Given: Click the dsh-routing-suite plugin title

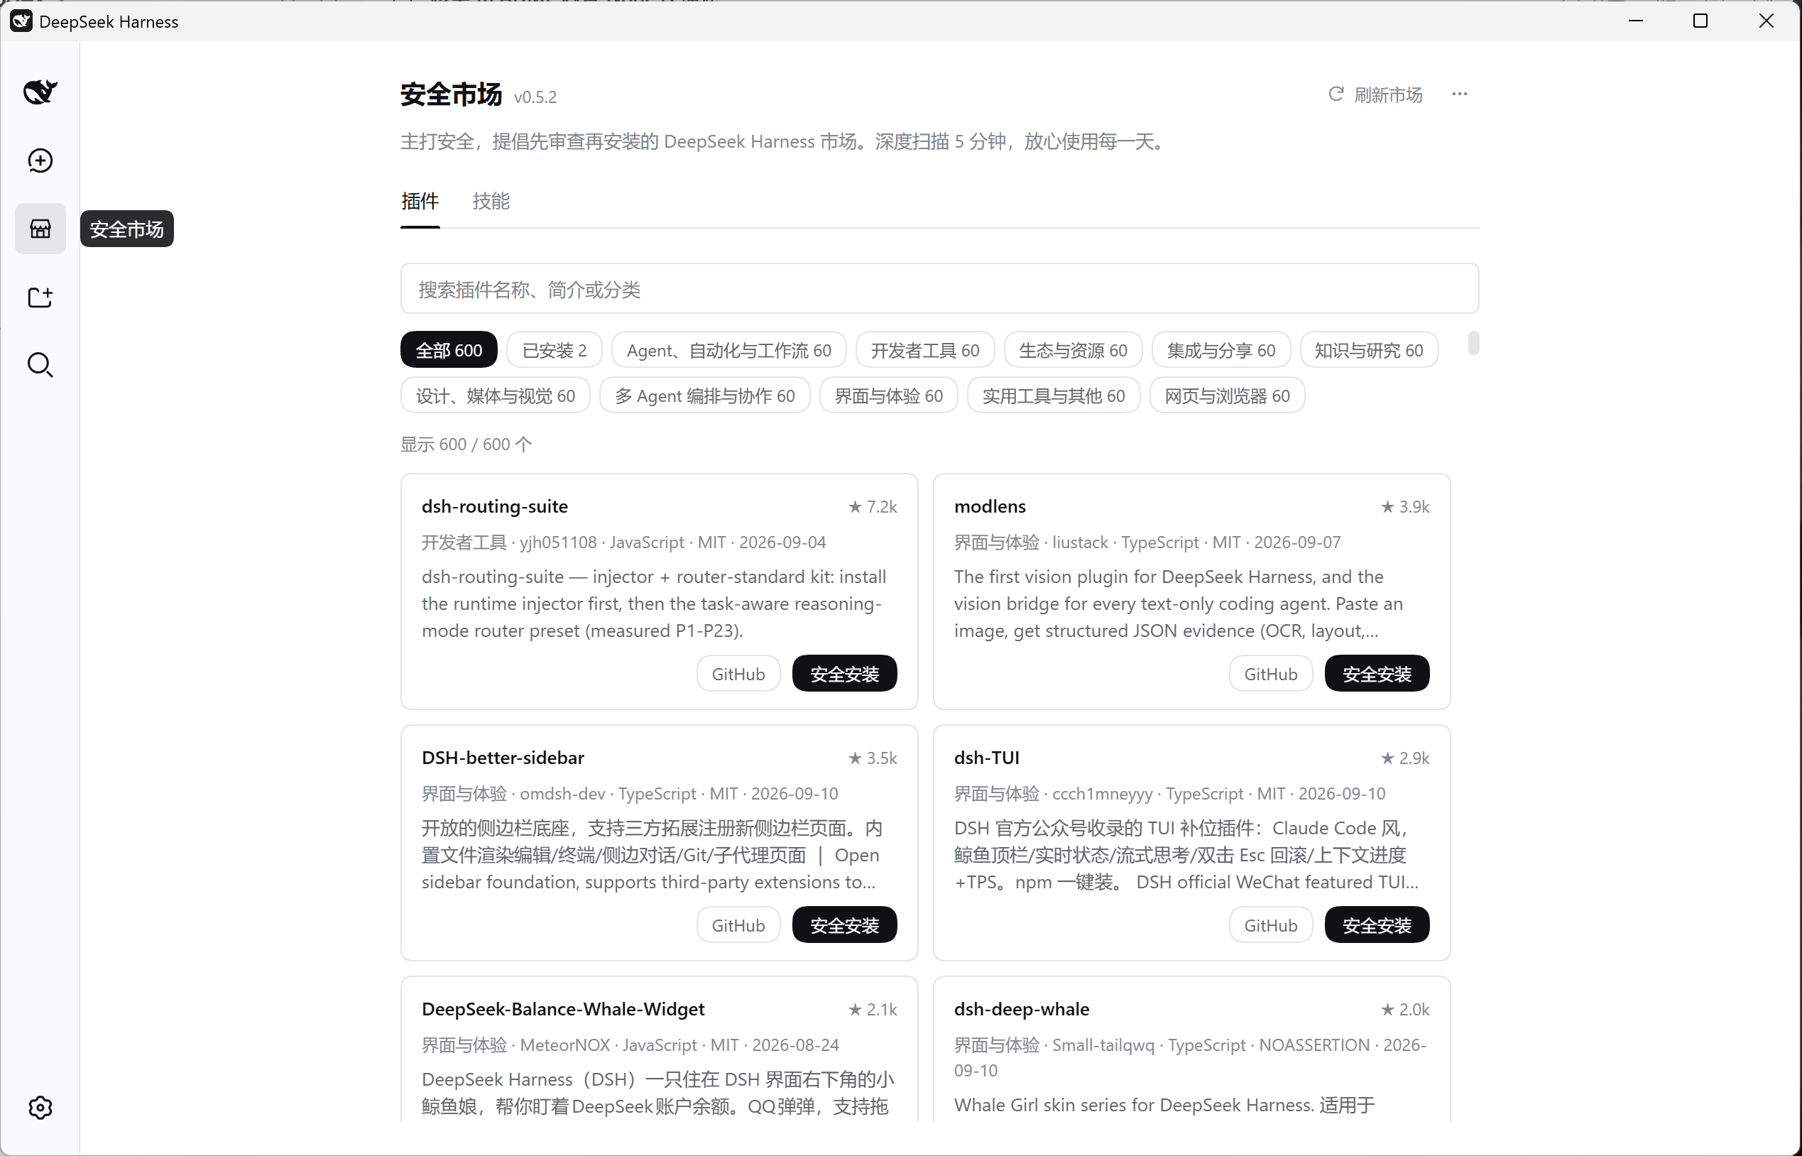Looking at the screenshot, I should [x=495, y=507].
